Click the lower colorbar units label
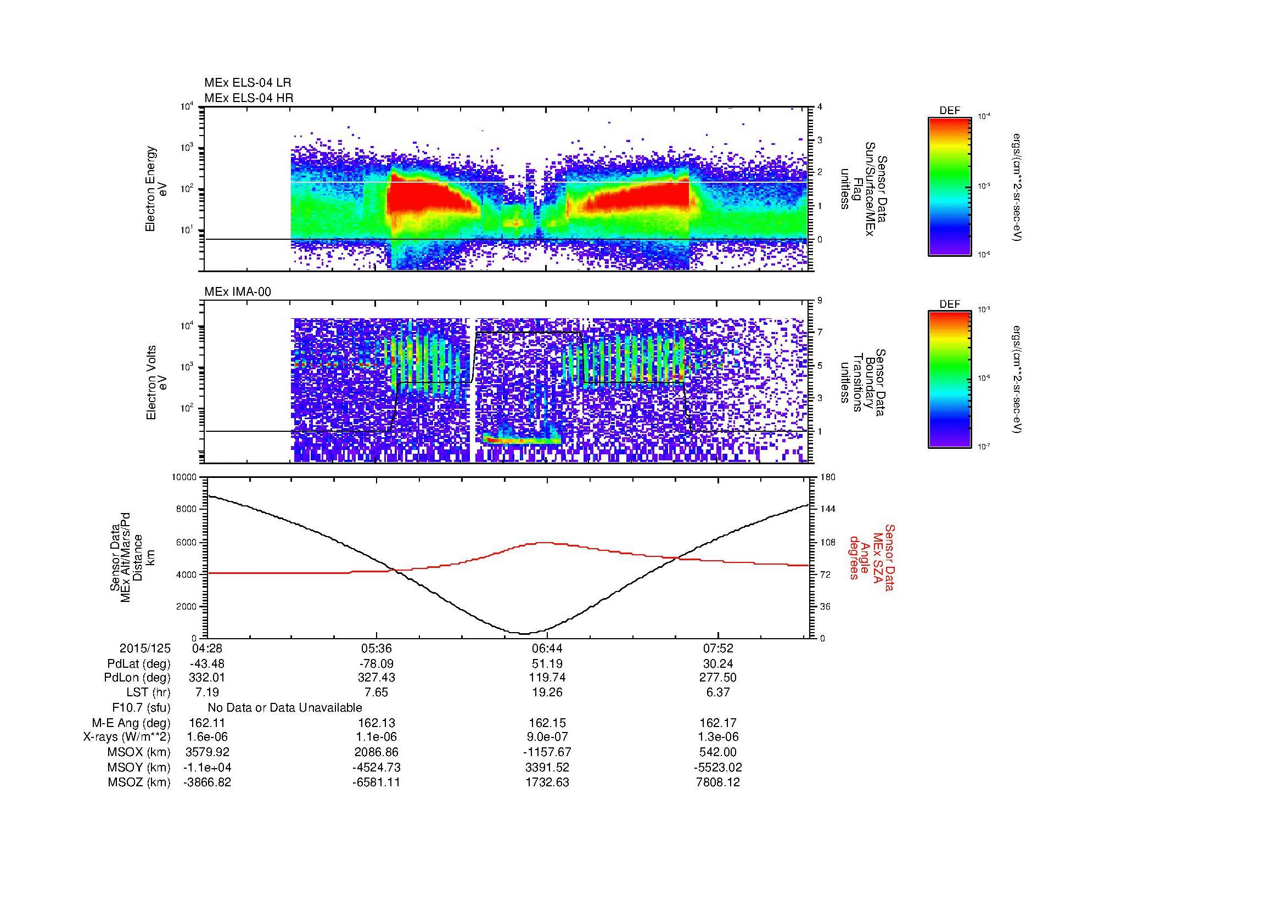 1017,380
